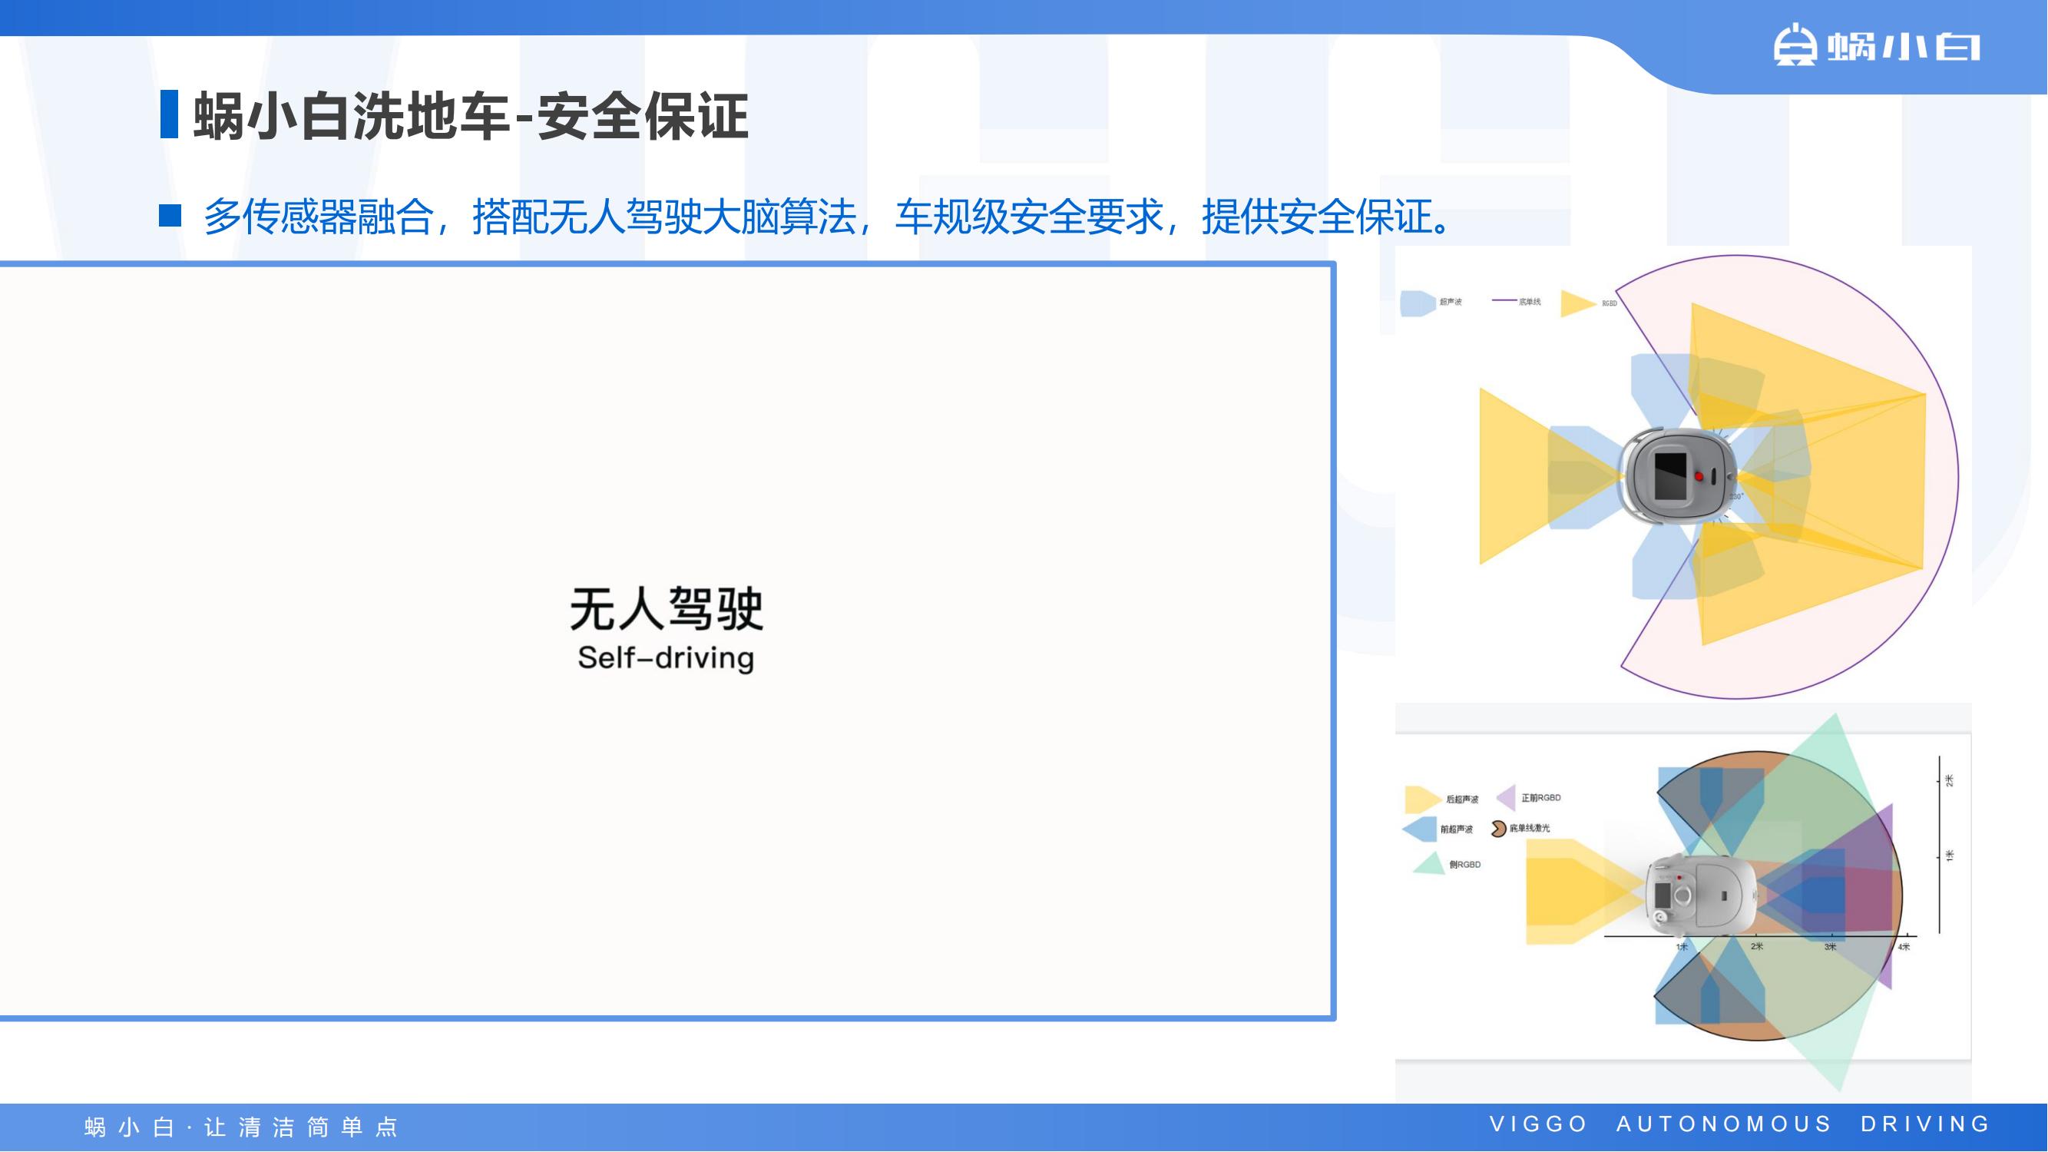This screenshot has width=2048, height=1152.
Task: Click the slide title 蜗小白洗地车-安全保证
Action: pyautogui.click(x=471, y=116)
